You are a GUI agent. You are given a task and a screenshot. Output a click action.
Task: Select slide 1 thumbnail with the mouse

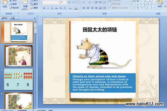[x=19, y=32]
